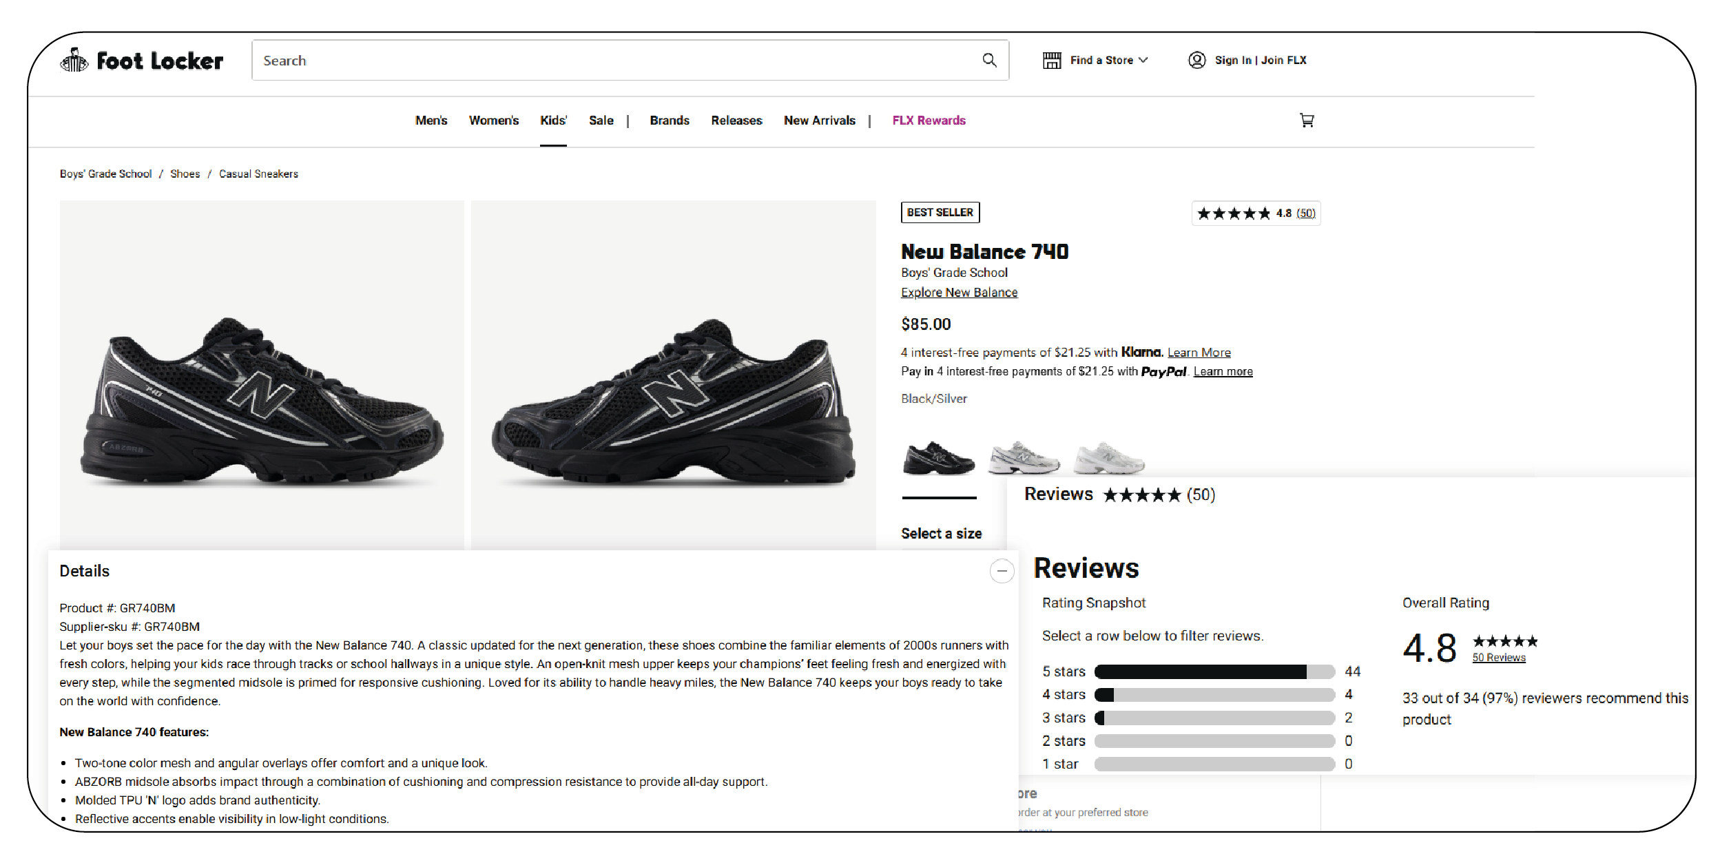Click the Select a size label
The height and width of the screenshot is (854, 1720).
tap(942, 534)
